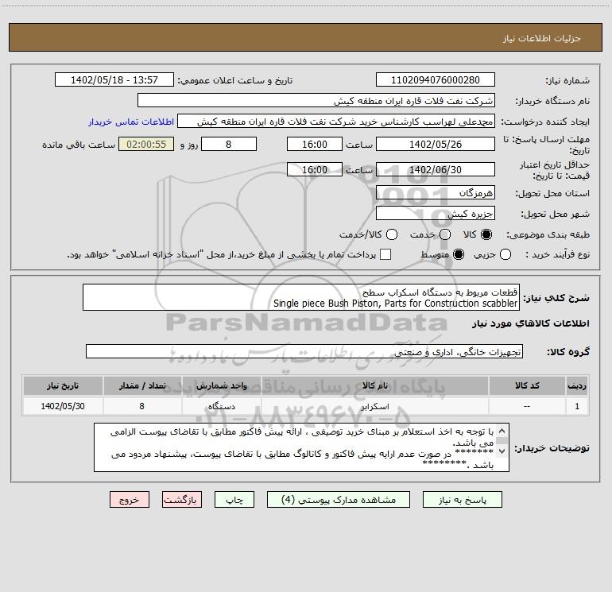Click the شهر محل تحویل field جزیره کیش
This screenshot has height=592, width=612.
436,214
